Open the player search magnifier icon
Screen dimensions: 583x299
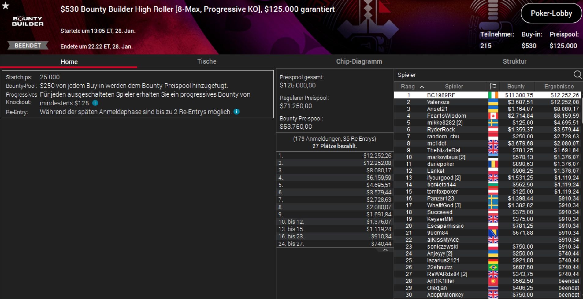[x=577, y=75]
